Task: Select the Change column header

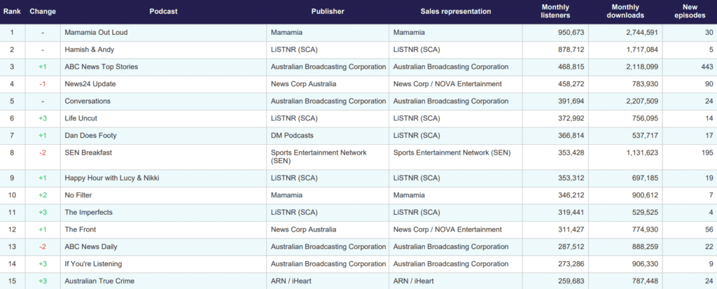Action: tap(42, 11)
